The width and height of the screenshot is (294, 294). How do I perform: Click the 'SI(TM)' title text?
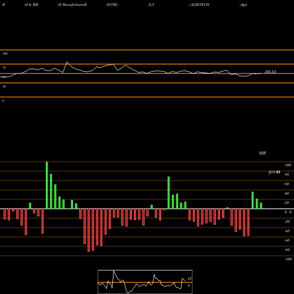pos(112,5)
